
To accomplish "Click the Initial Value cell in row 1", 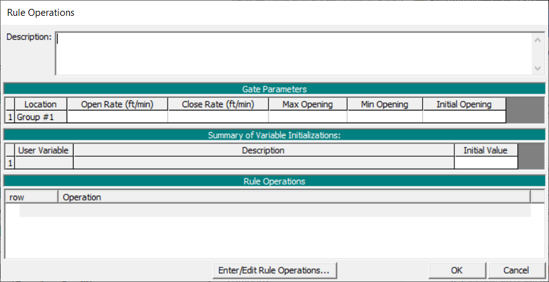I will click(486, 163).
